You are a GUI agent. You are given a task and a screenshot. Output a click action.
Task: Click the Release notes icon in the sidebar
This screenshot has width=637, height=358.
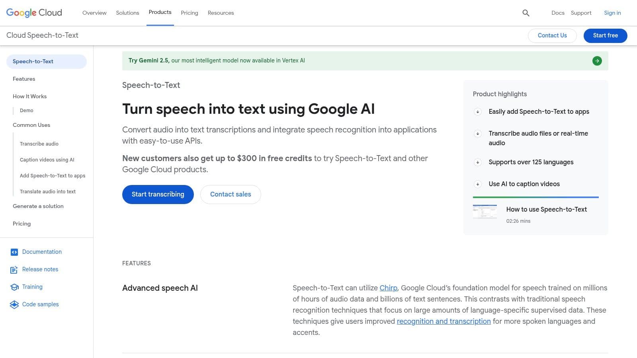coord(14,269)
